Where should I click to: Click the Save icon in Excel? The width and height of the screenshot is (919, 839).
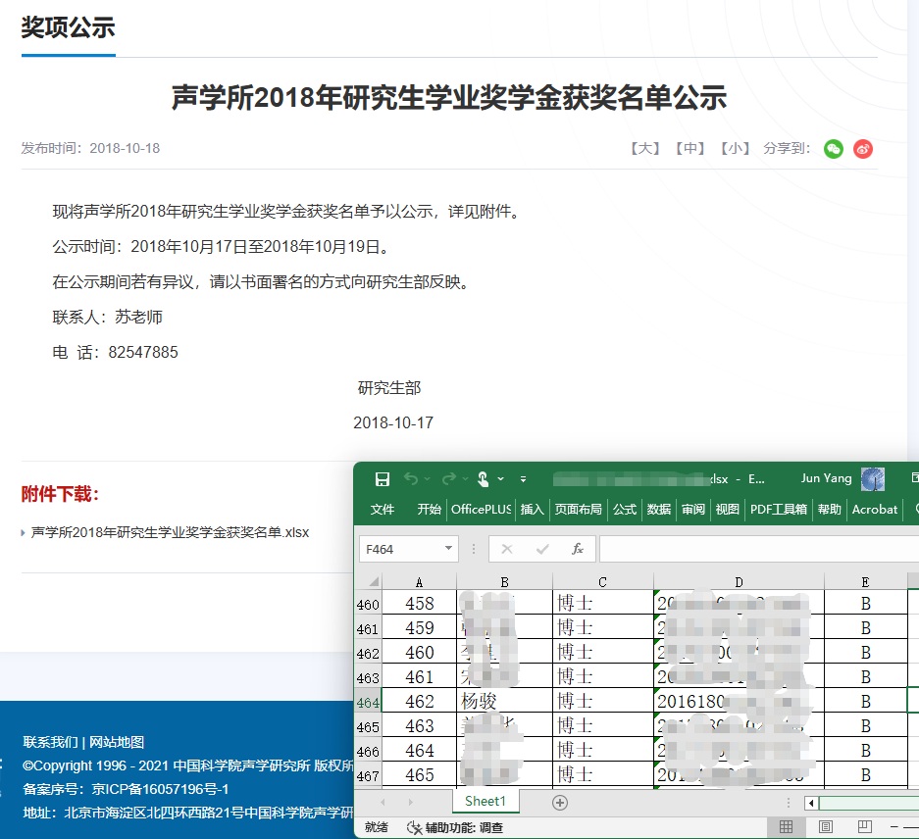383,479
